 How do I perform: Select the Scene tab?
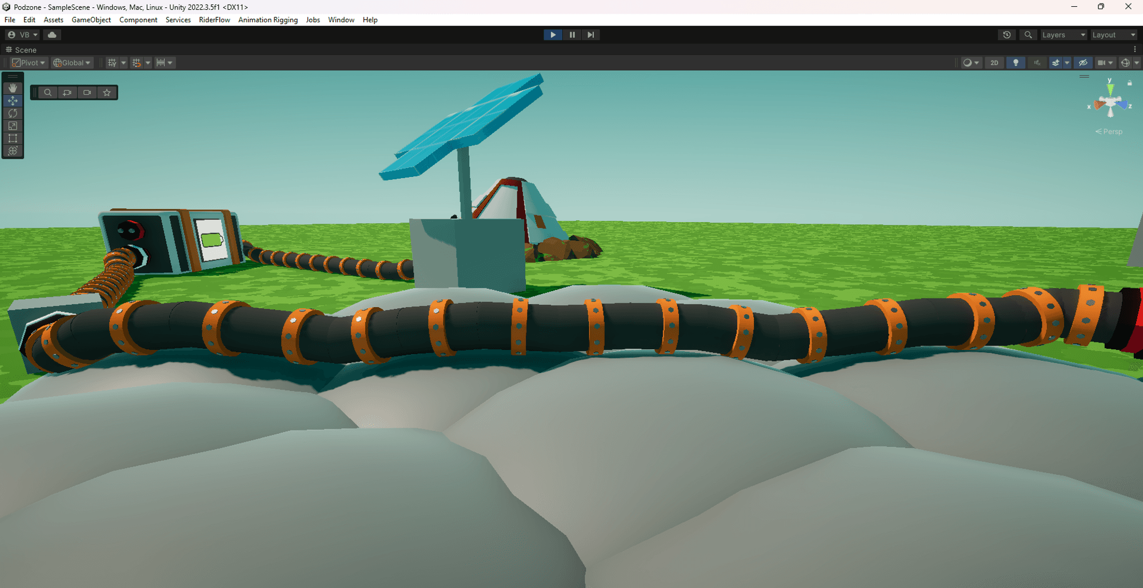[21, 50]
